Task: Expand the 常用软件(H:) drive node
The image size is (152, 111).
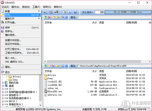Action: pos(3,104)
